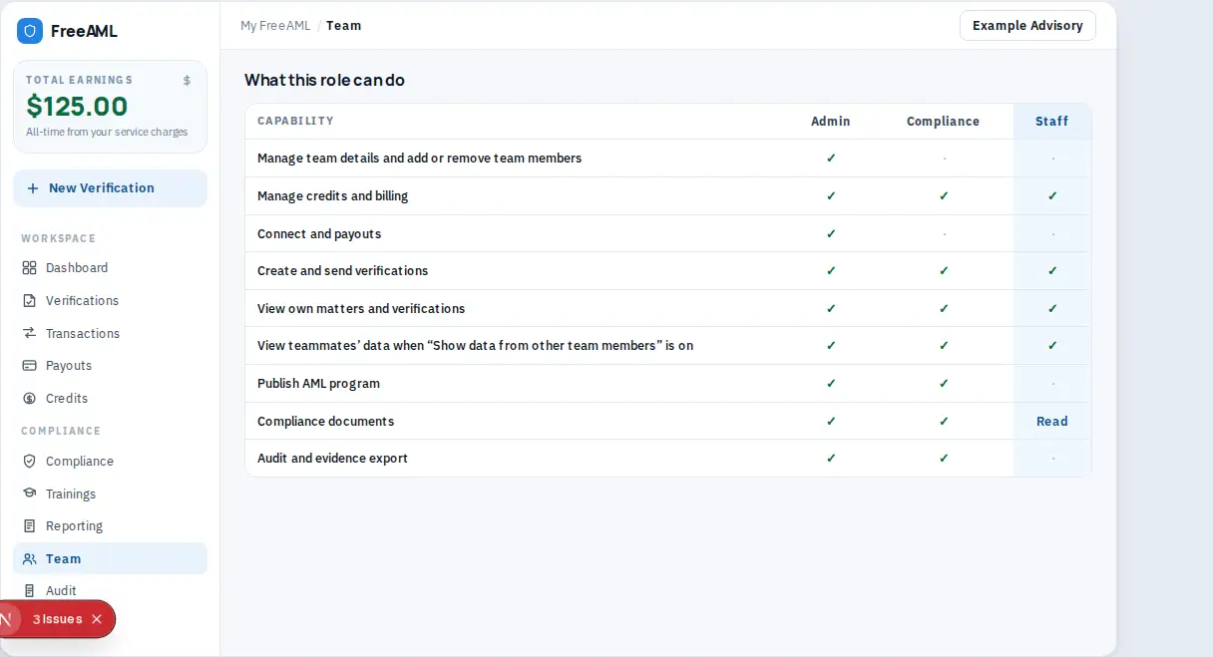Click the 'What this role can do' heading
The width and height of the screenshot is (1213, 657).
click(324, 80)
